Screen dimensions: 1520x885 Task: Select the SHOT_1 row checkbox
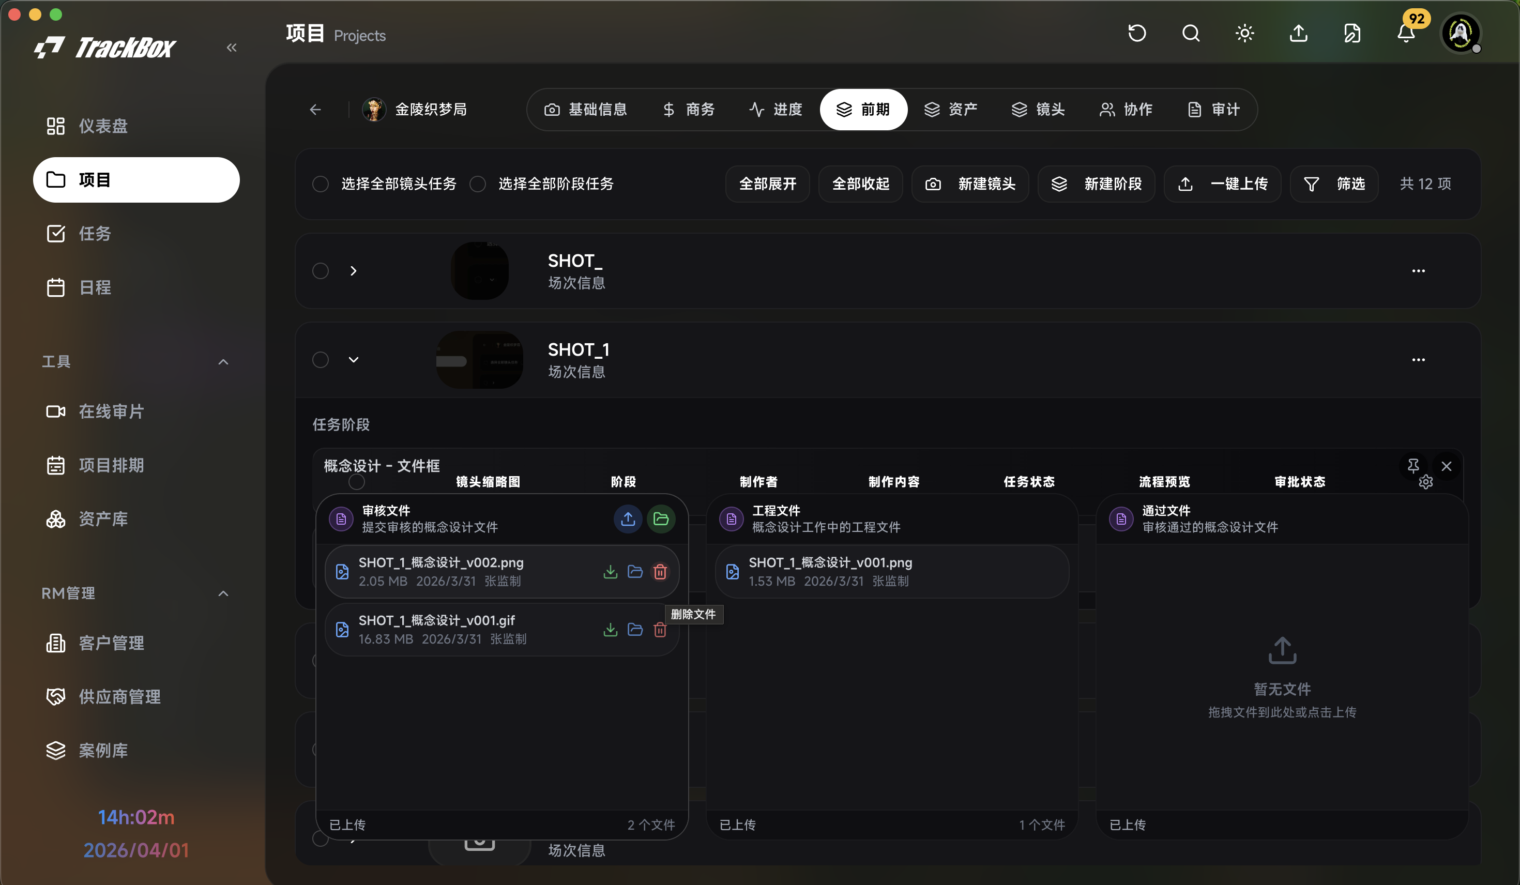pyautogui.click(x=321, y=360)
